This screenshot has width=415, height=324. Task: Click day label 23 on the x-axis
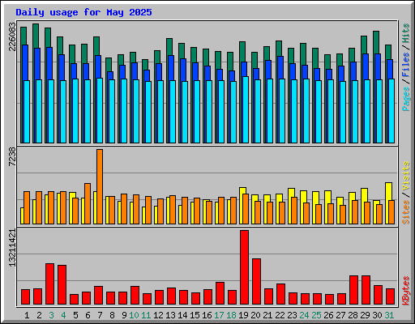[x=292, y=315]
